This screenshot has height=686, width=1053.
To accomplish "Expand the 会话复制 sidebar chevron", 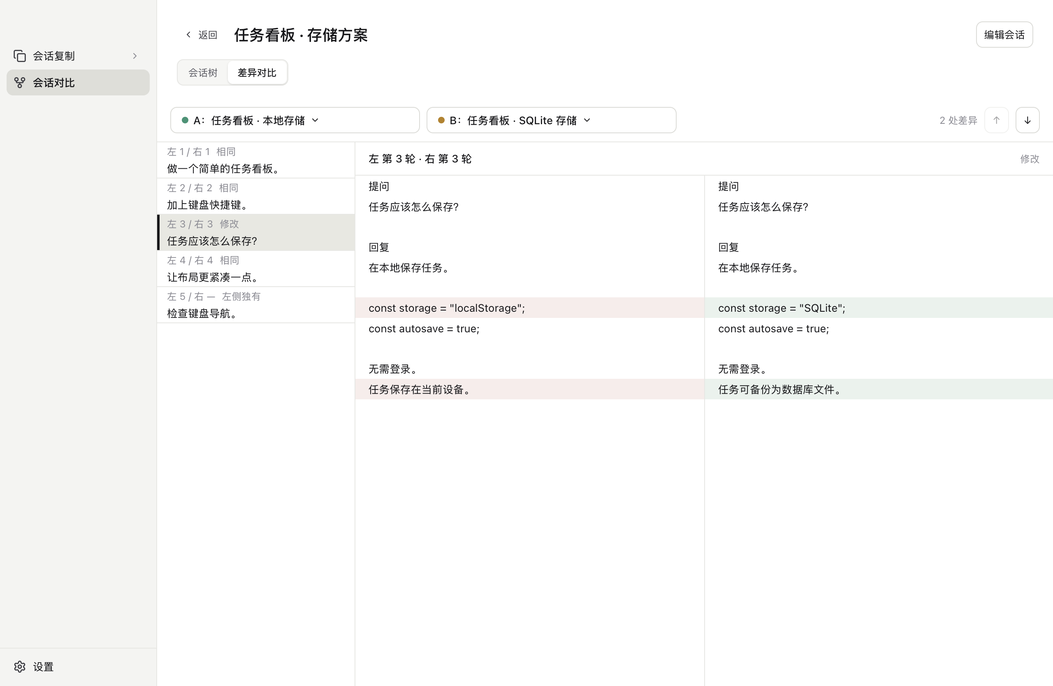I will 135,56.
